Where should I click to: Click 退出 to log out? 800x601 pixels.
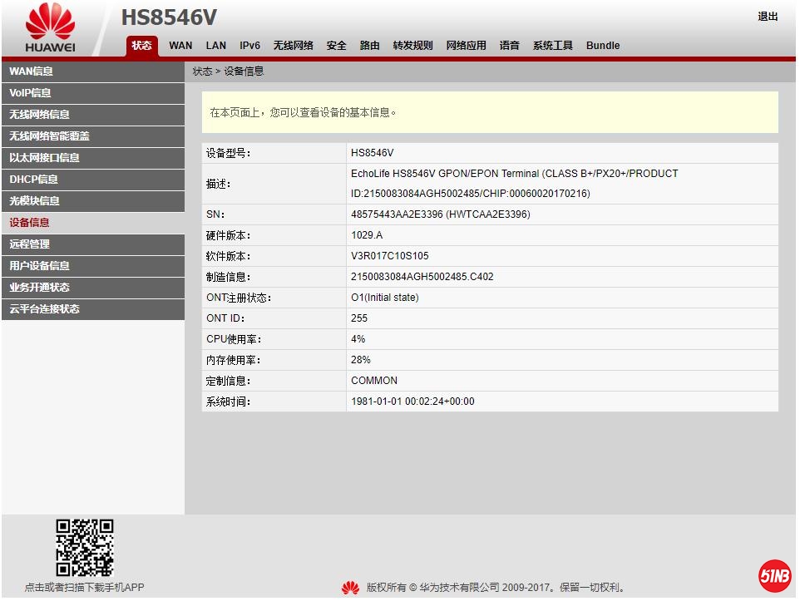point(767,17)
